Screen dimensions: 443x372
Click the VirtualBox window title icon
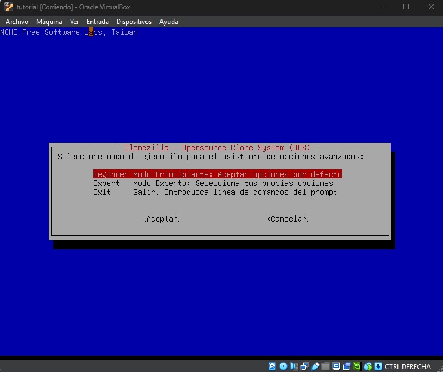(x=9, y=7)
